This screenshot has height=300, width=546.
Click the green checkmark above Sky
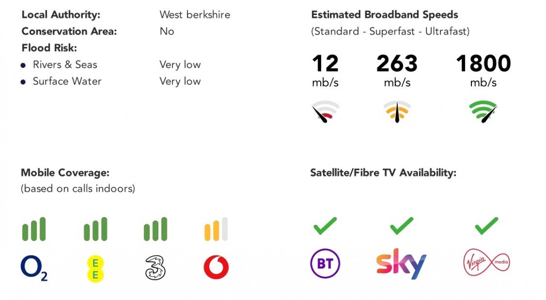pyautogui.click(x=401, y=226)
